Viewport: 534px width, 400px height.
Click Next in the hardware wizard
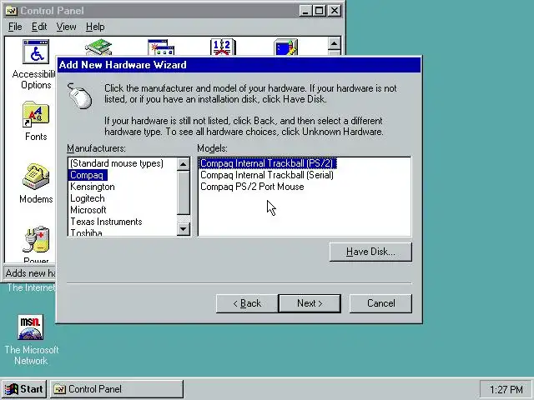[x=310, y=303]
